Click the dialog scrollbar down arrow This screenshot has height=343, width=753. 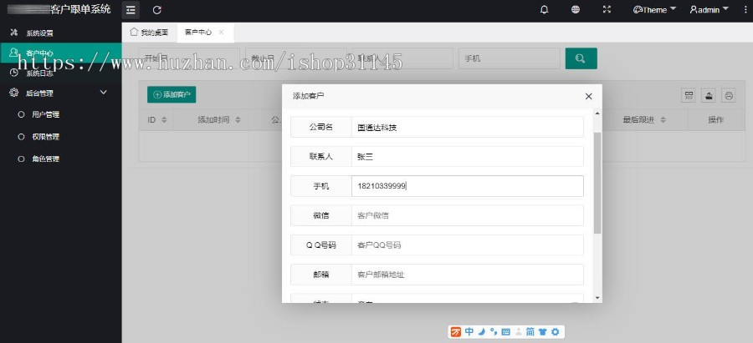point(597,297)
